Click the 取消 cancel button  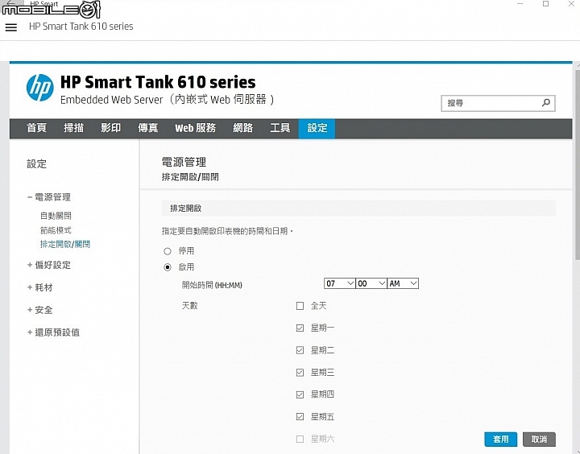(x=539, y=440)
